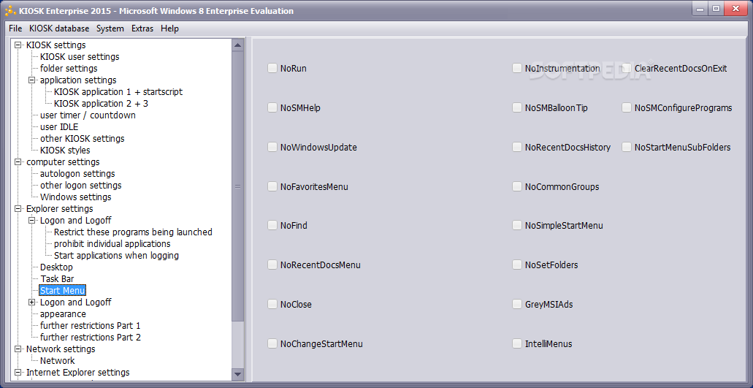Toggle NoSMBalloonTip checkbox
753x388 pixels.
(x=516, y=107)
